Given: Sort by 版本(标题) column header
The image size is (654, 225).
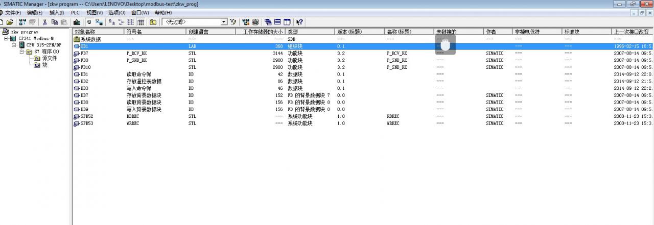Looking at the screenshot, I should point(360,32).
